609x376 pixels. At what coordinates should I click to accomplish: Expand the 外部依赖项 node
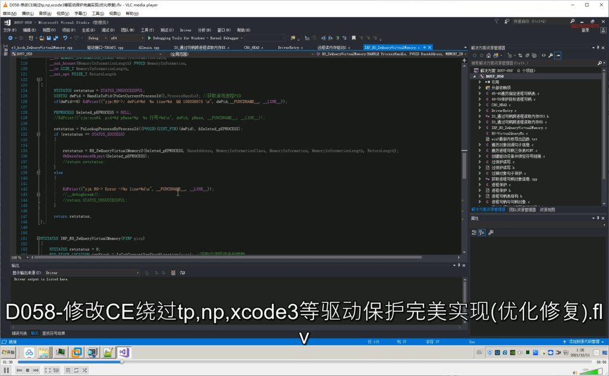pos(480,88)
